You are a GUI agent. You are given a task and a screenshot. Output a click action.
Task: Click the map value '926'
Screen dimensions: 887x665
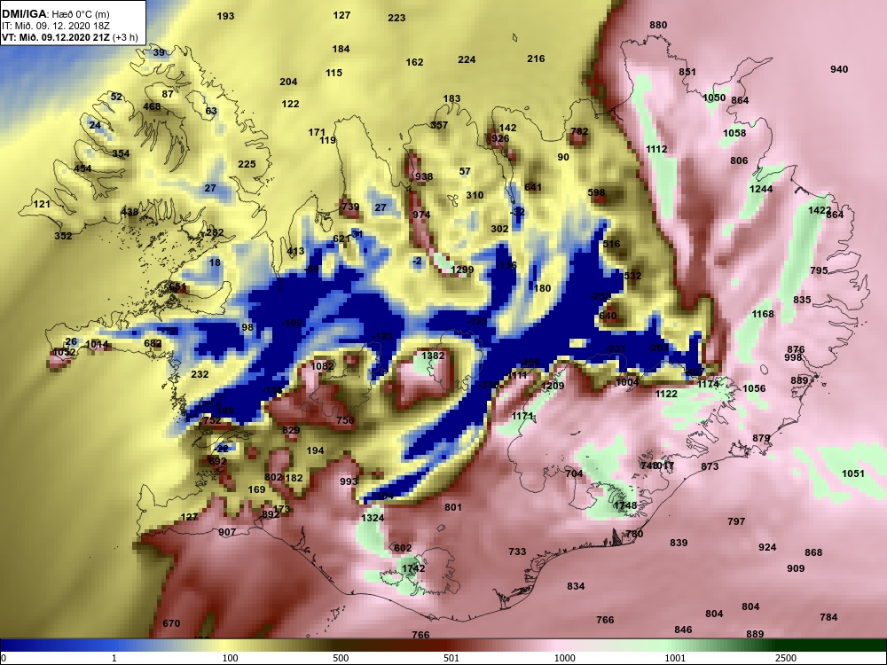500,138
